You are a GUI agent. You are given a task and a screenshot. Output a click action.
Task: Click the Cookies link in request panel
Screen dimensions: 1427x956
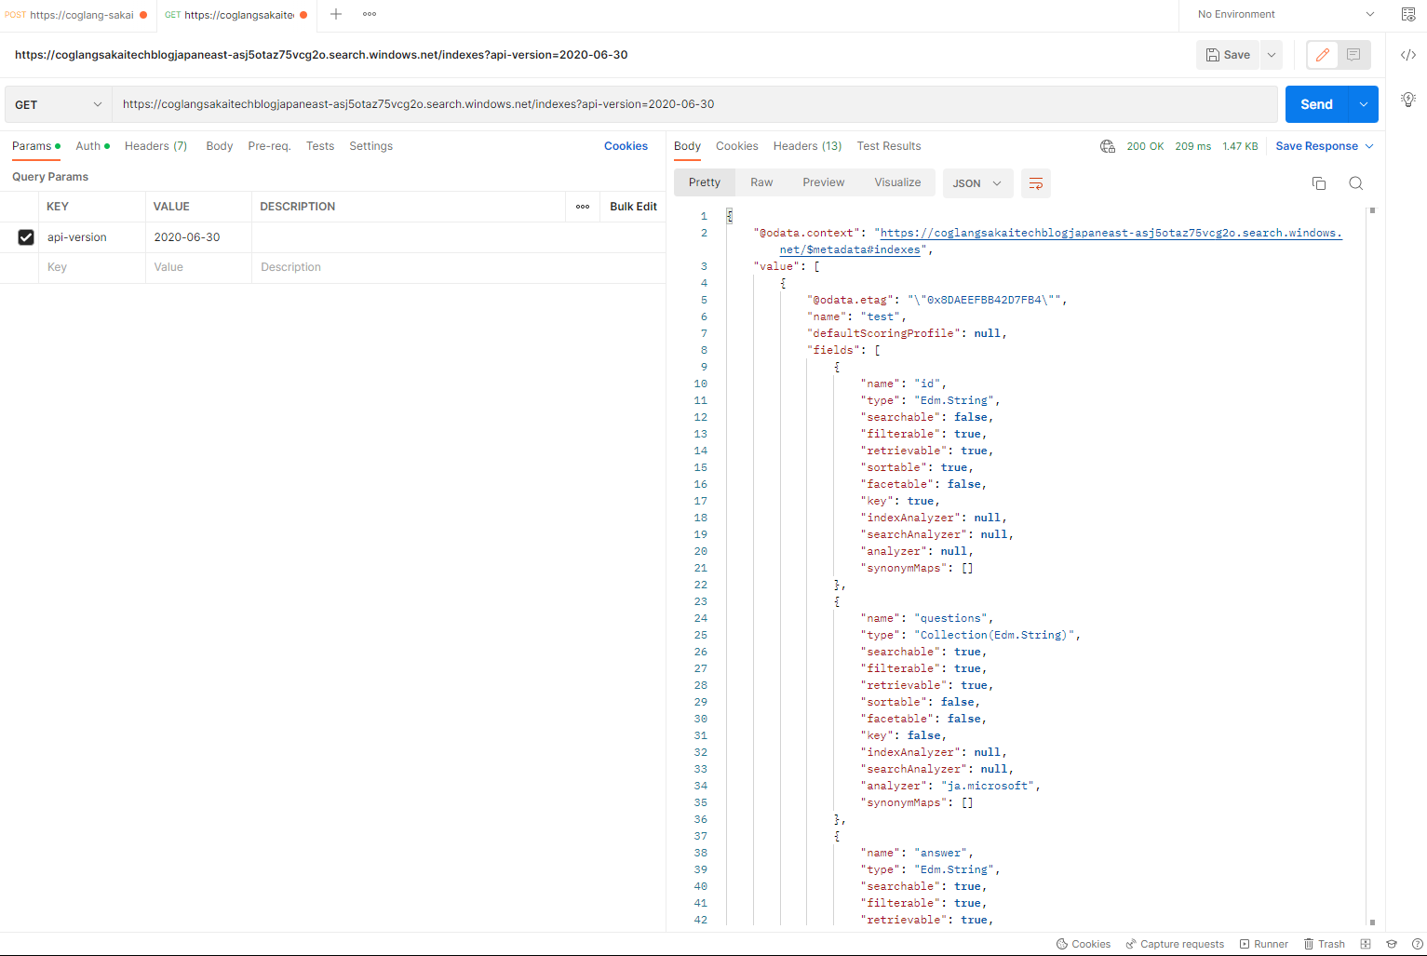click(626, 146)
